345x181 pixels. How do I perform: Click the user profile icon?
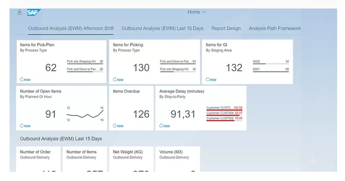point(20,12)
